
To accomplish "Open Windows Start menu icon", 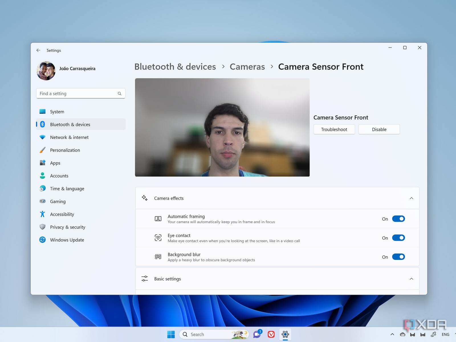I will click(x=171, y=334).
